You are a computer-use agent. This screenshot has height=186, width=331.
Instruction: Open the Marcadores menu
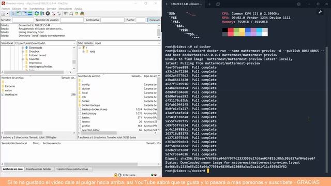[x=65, y=9]
